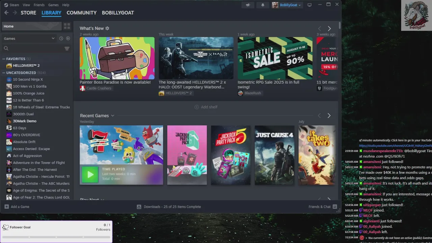Image resolution: width=432 pixels, height=243 pixels.
Task: Click the recent activity clock icon
Action: click(x=61, y=38)
